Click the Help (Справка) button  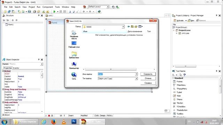coord(148,83)
